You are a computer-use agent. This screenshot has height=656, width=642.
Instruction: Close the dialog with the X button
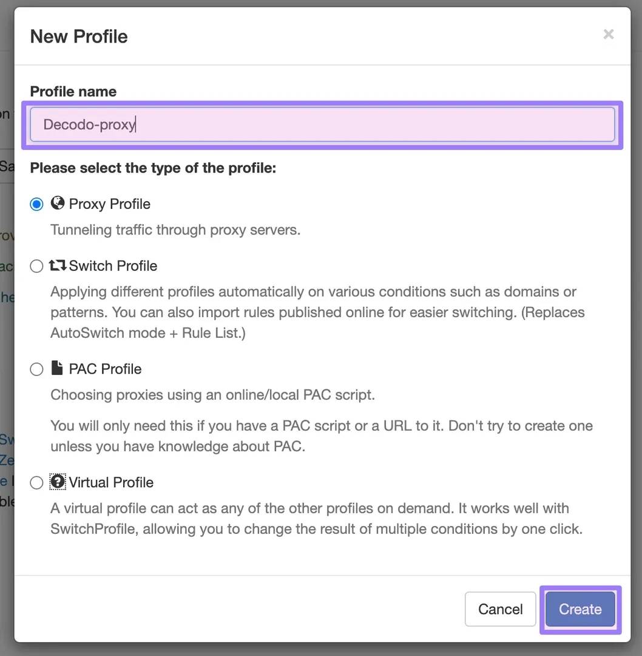click(608, 35)
